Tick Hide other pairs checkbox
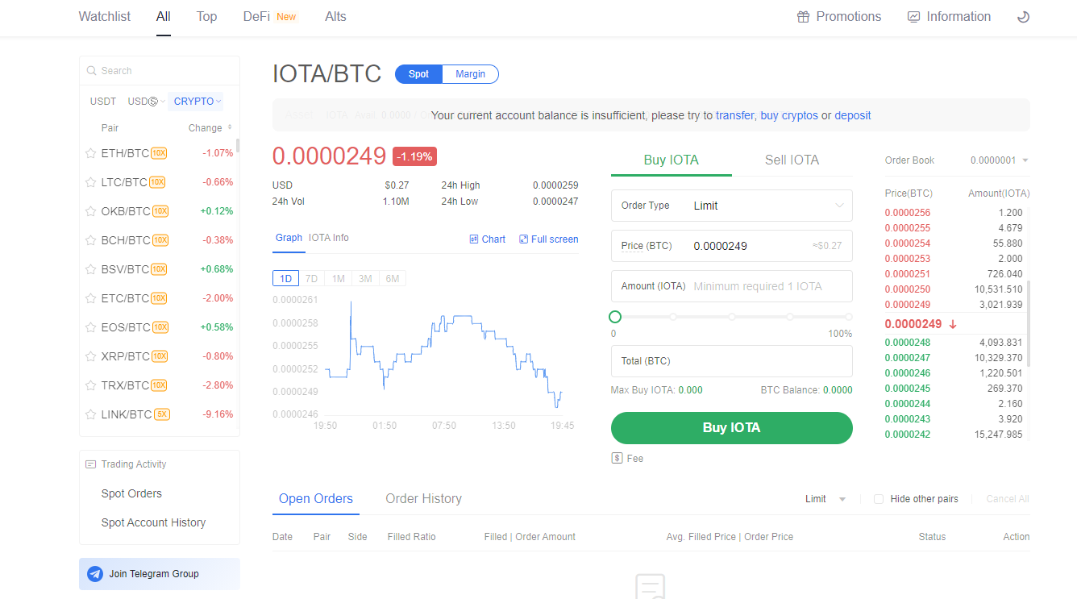Viewport: 1077px width, 599px height. (x=879, y=499)
